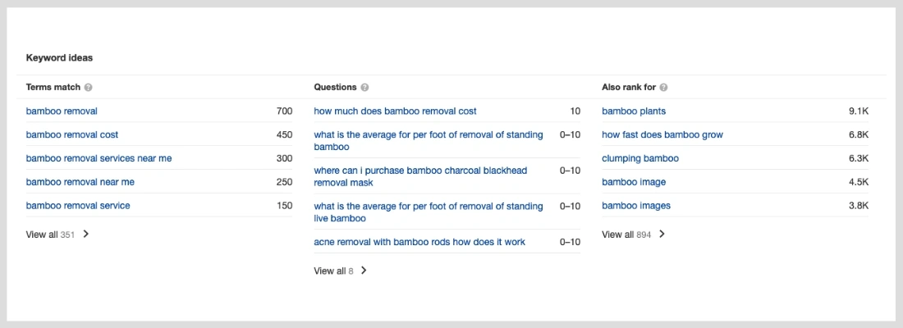This screenshot has width=903, height=328.
Task: Click the Questions help icon
Action: point(364,88)
